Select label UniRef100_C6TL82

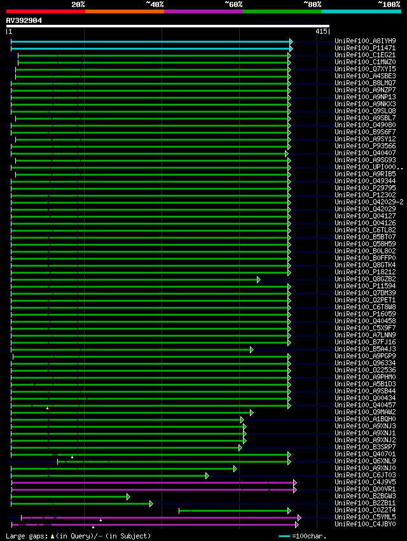(x=365, y=230)
